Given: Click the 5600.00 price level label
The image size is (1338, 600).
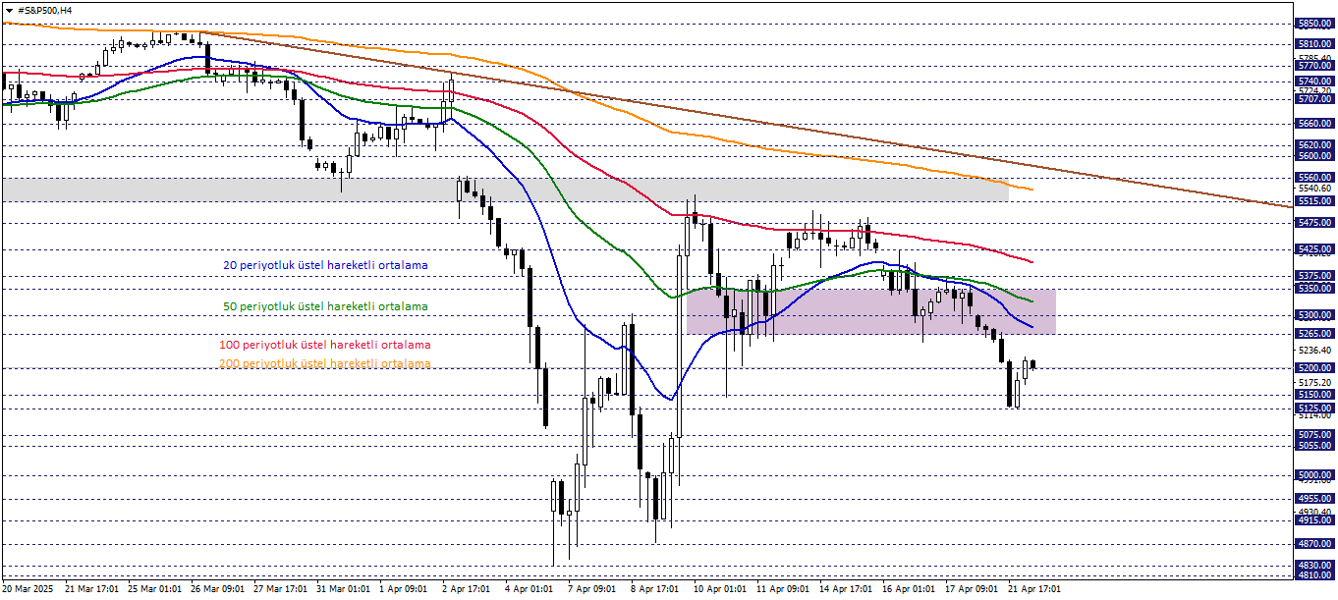Looking at the screenshot, I should pos(1314,155).
